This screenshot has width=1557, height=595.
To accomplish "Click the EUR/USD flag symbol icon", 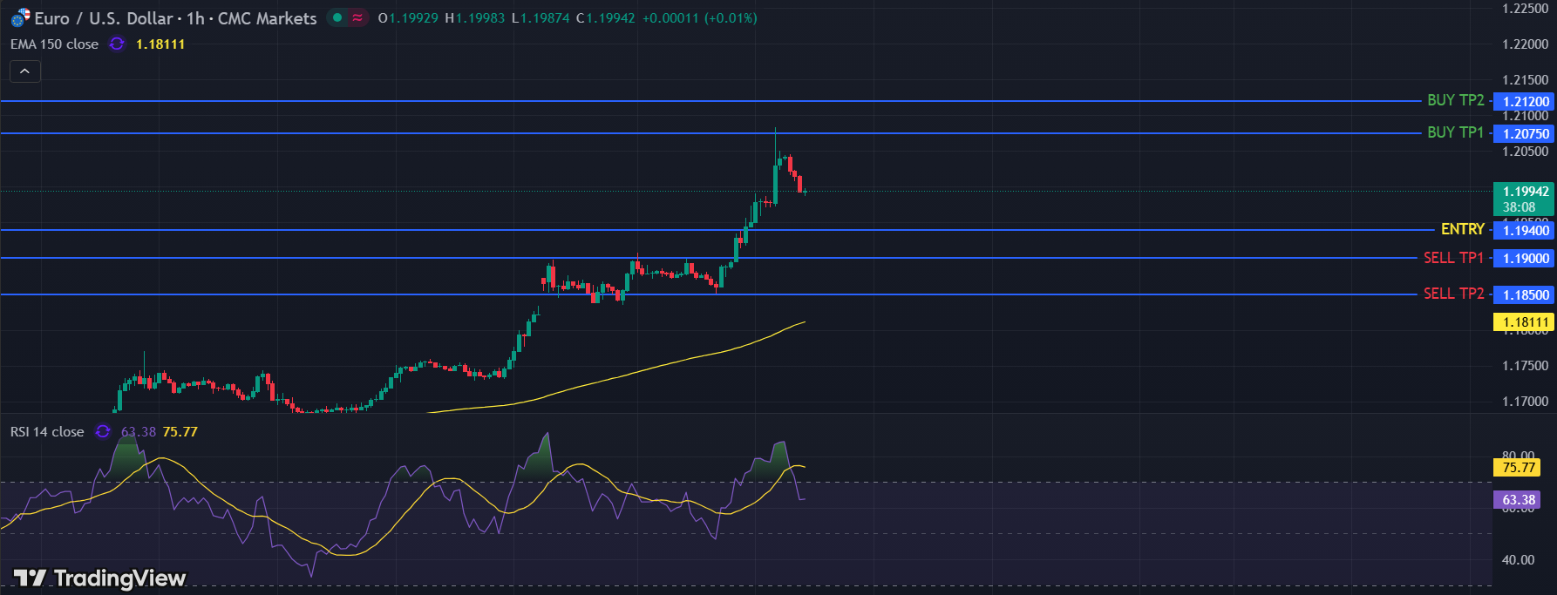I will [20, 18].
